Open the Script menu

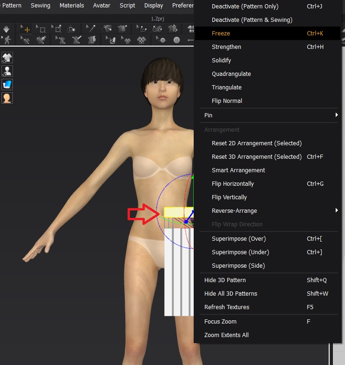pos(127,6)
